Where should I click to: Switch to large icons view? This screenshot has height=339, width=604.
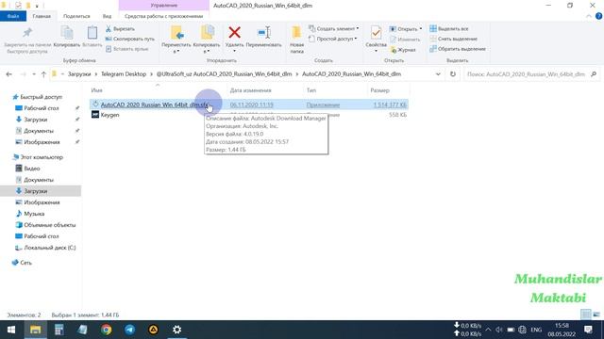[596, 315]
